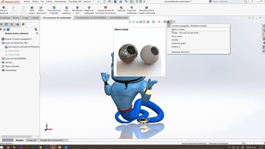Open the Herramientas menu
Screen dimensions: 265x149
[60, 2]
